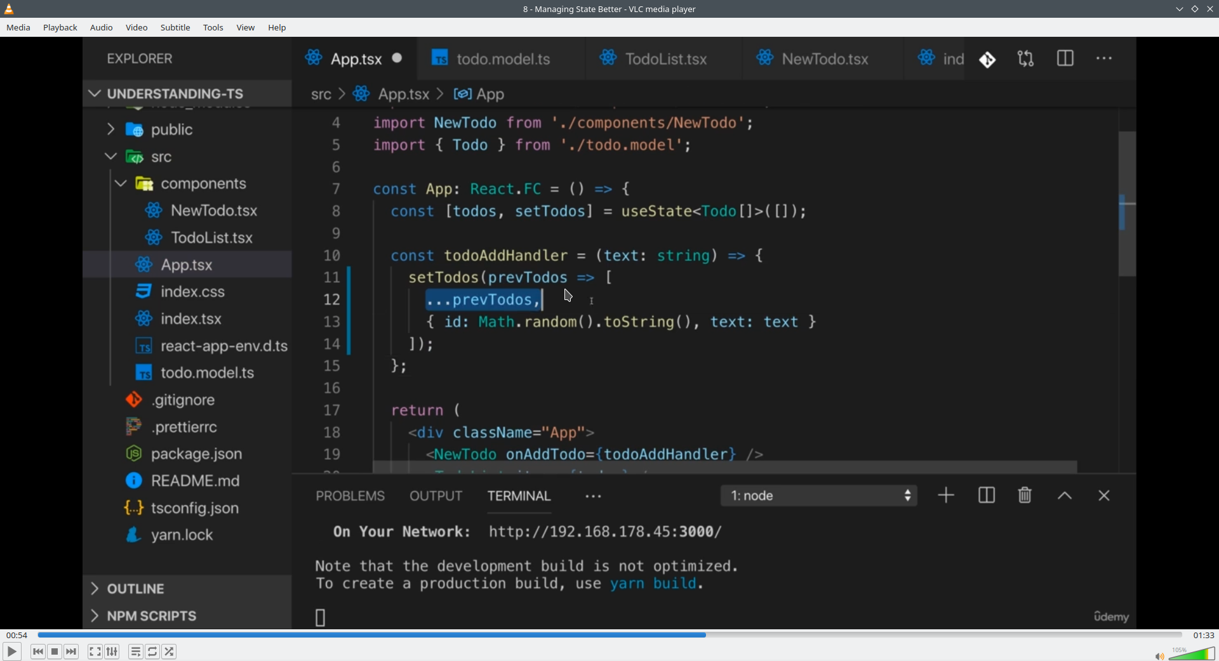The height and width of the screenshot is (661, 1219).
Task: Open the terminal selector dropdown '1: node'
Action: click(x=819, y=496)
